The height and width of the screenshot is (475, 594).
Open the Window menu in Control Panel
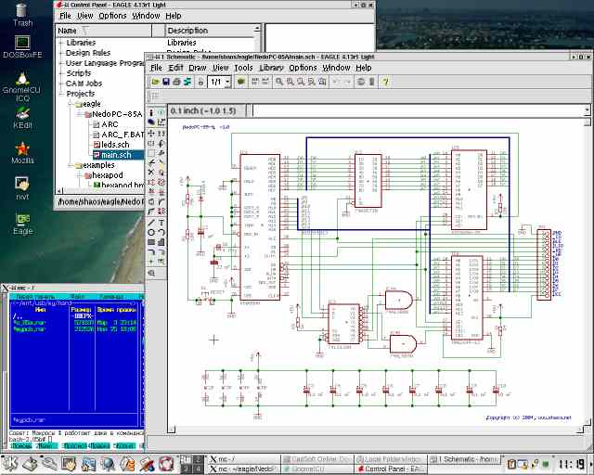pos(146,16)
